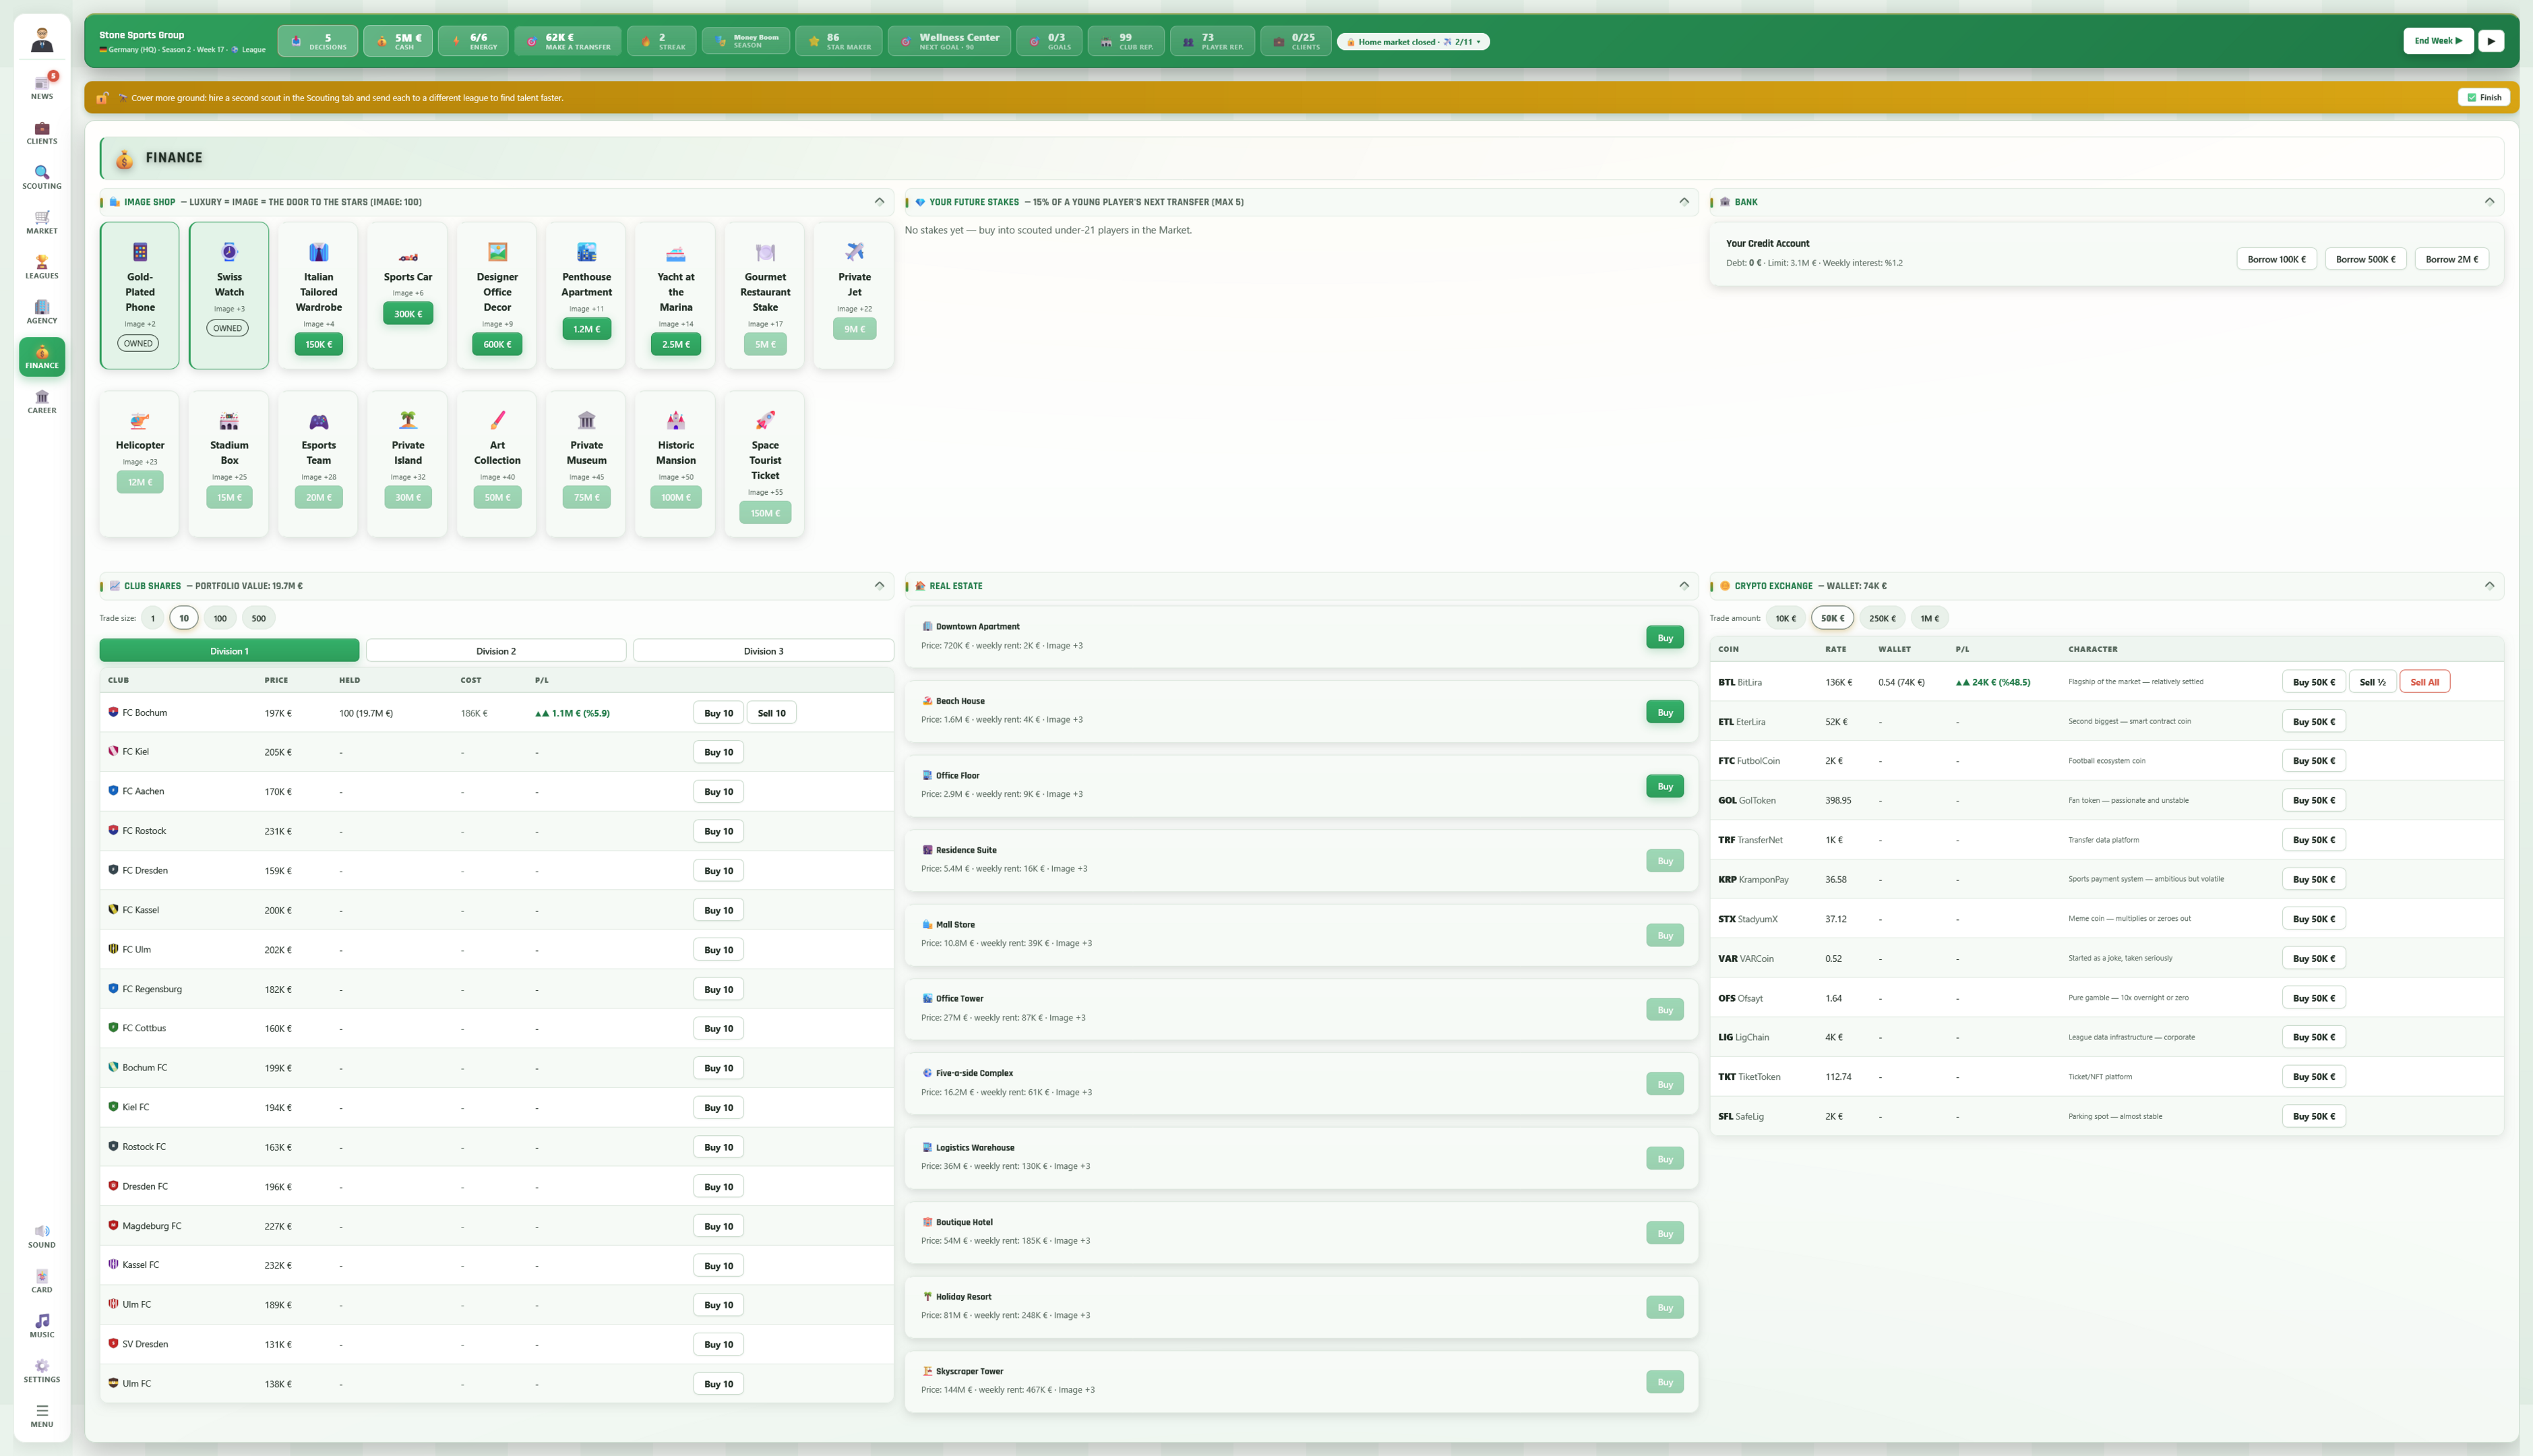Click the Decisions counter in header
2533x1456 pixels.
pos(318,41)
